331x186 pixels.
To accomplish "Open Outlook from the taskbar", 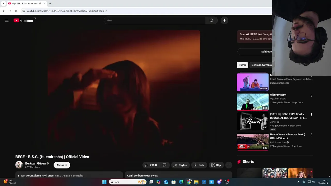I will pyautogui.click(x=166, y=182).
